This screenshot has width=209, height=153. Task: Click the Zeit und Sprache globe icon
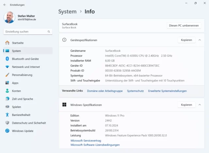[x=7, y=99]
